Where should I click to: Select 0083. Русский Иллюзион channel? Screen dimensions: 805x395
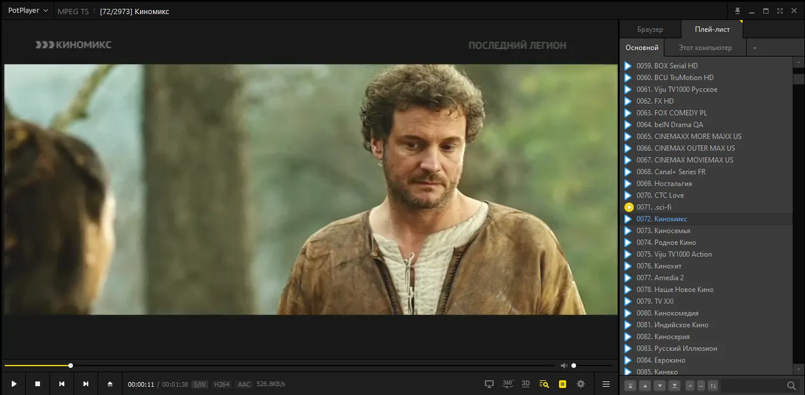click(x=706, y=348)
